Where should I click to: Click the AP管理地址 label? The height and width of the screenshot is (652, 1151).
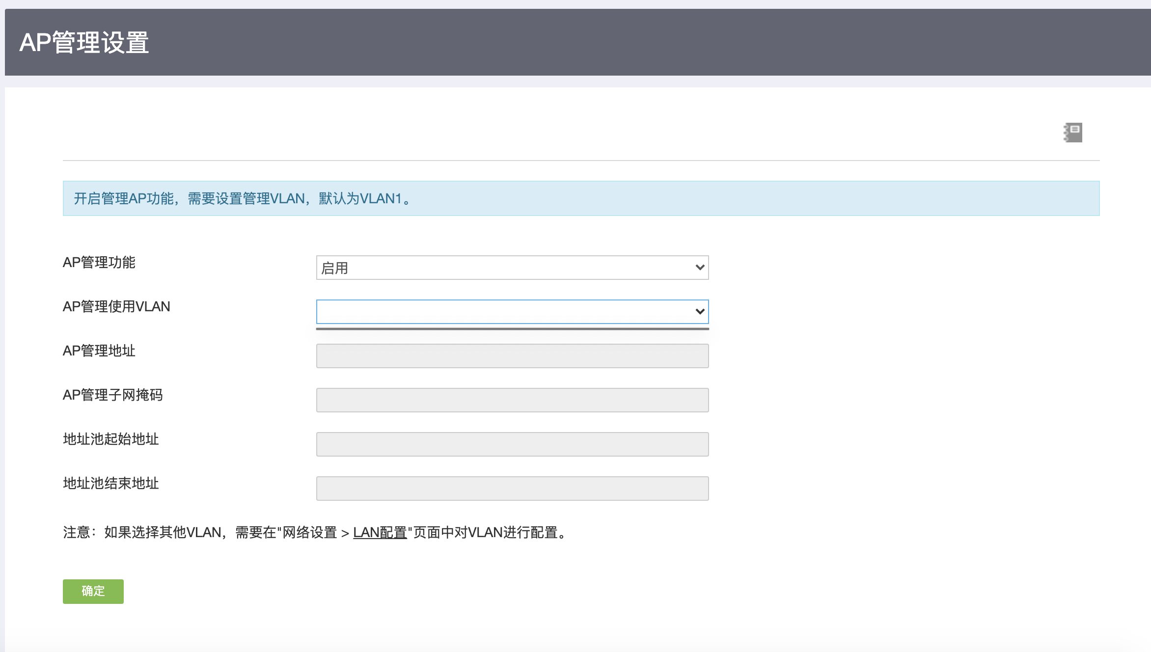(99, 351)
